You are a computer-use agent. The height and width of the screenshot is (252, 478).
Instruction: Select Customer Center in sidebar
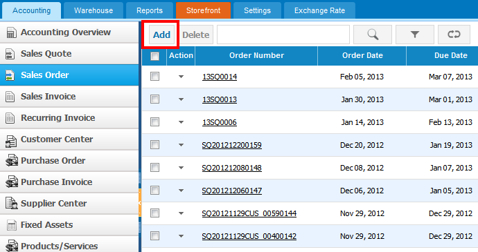point(69,139)
